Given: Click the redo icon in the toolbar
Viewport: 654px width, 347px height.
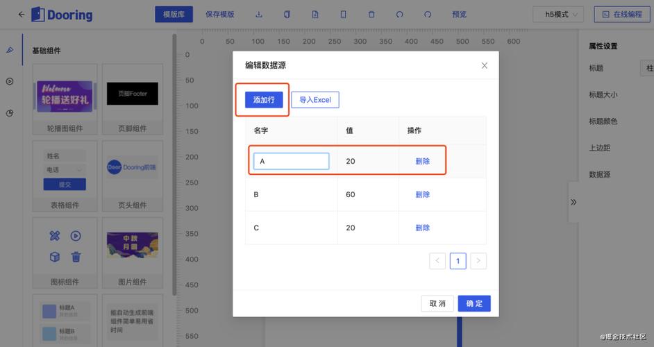Looking at the screenshot, I should point(428,15).
